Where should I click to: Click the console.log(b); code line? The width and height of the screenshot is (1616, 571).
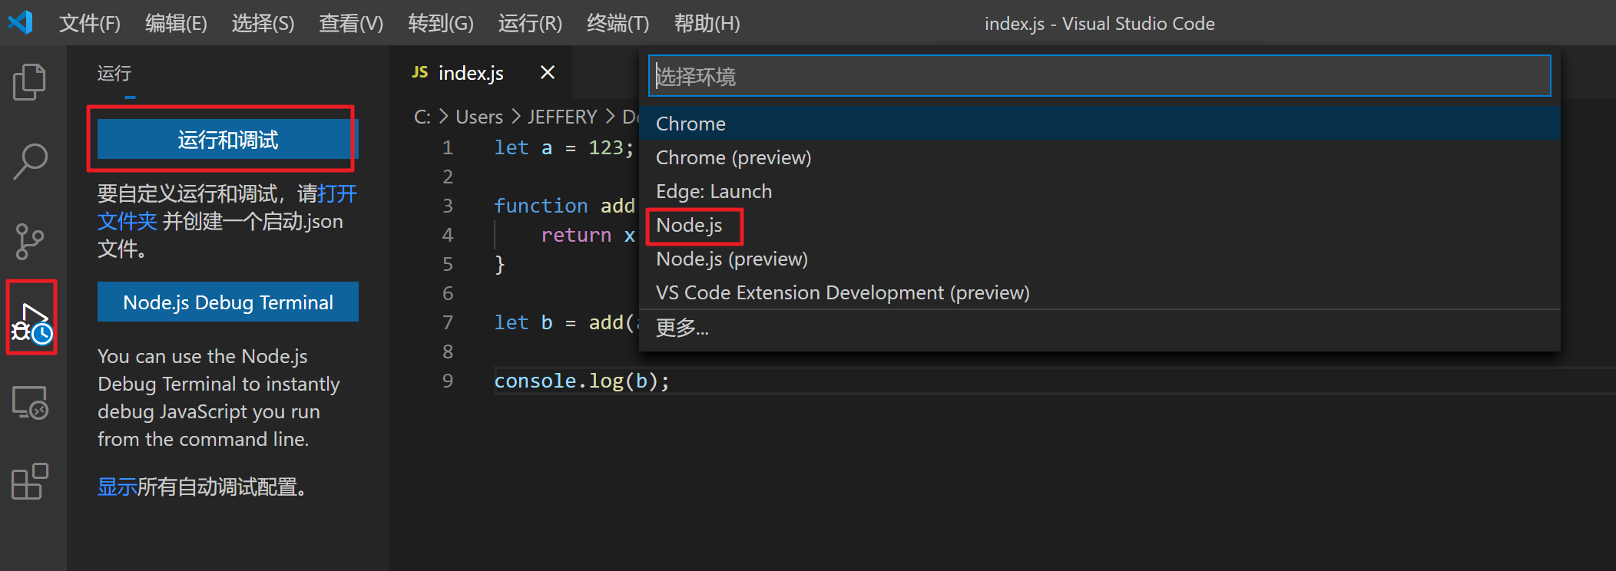(581, 381)
